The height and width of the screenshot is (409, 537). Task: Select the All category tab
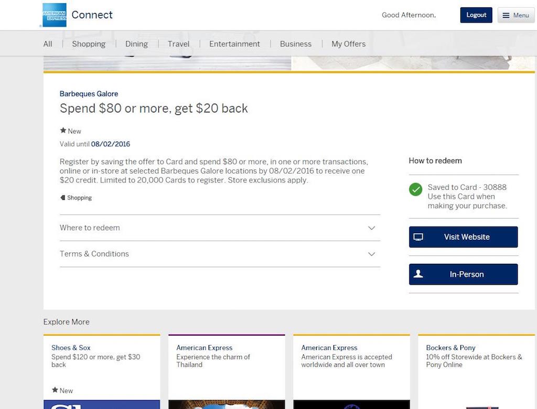pos(48,44)
